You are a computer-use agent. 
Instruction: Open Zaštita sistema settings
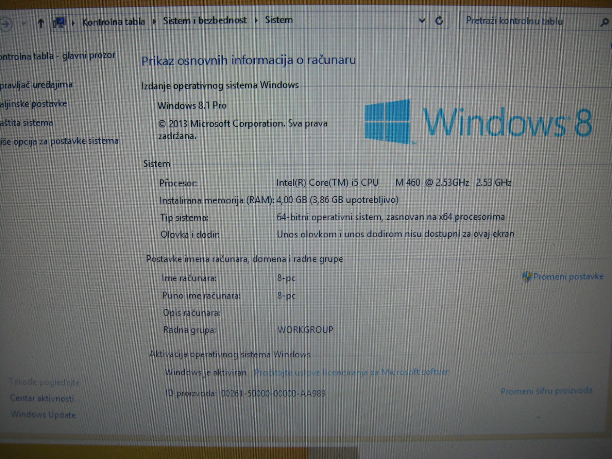[x=26, y=123]
